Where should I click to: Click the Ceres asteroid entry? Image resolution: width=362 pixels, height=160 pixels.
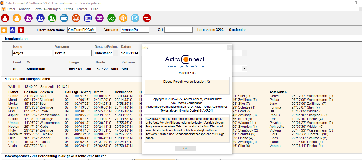[x=274, y=96]
